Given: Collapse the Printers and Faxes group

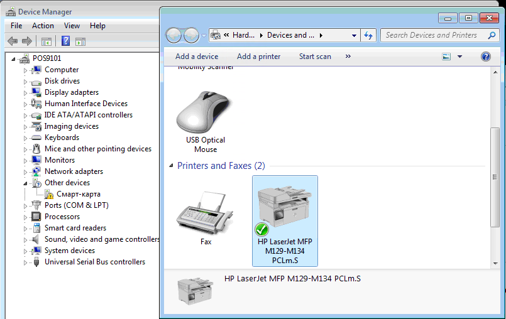Looking at the screenshot, I should [x=171, y=166].
